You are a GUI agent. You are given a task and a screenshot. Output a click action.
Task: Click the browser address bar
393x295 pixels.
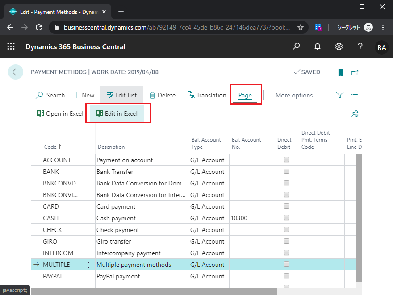pos(177,27)
